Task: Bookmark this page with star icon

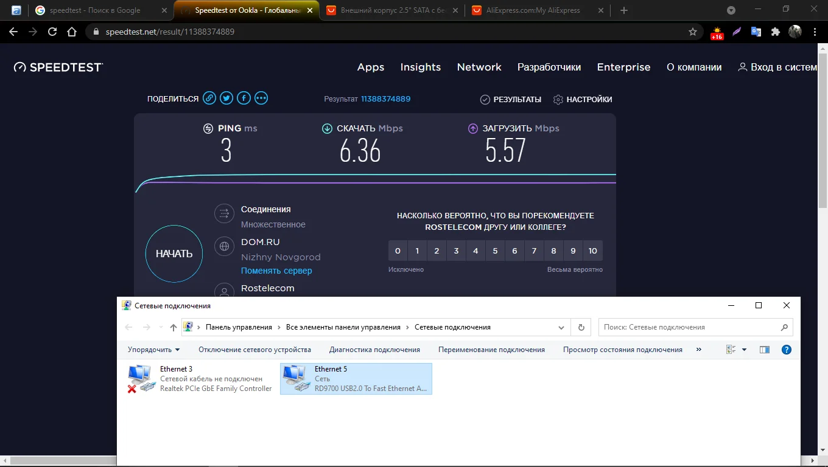Action: (692, 32)
